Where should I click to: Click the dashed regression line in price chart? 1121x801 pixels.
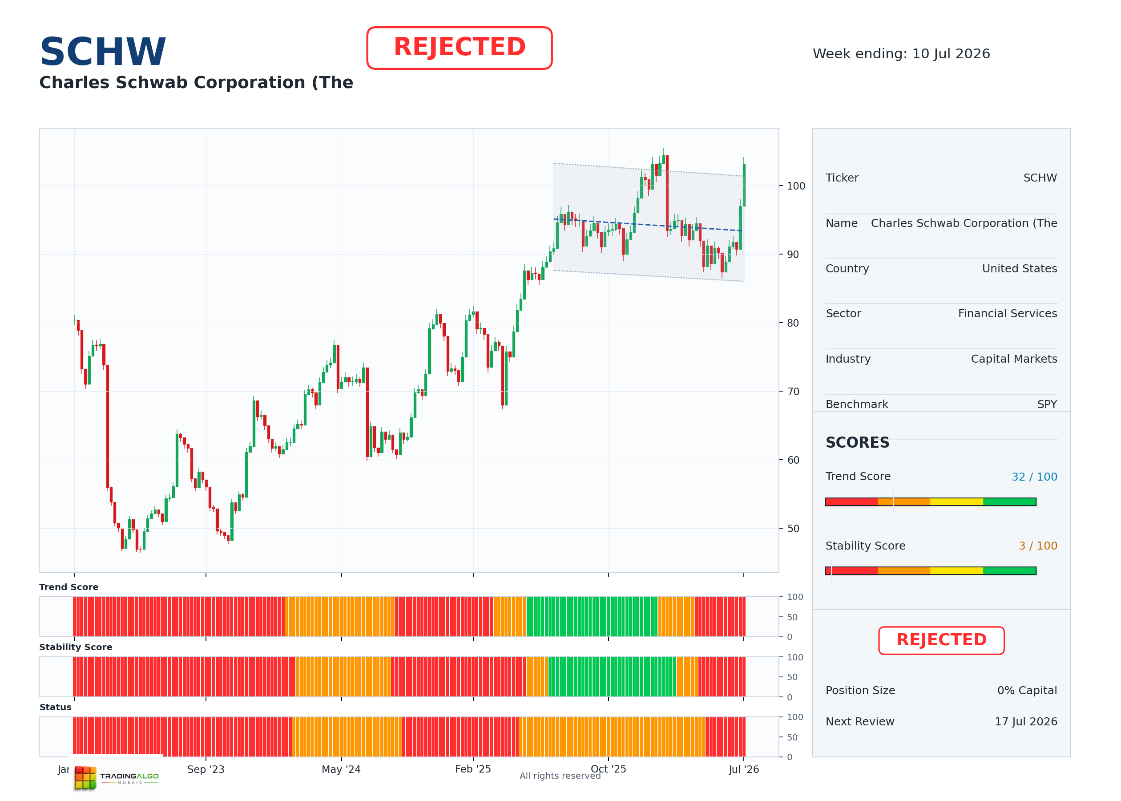pos(648,225)
